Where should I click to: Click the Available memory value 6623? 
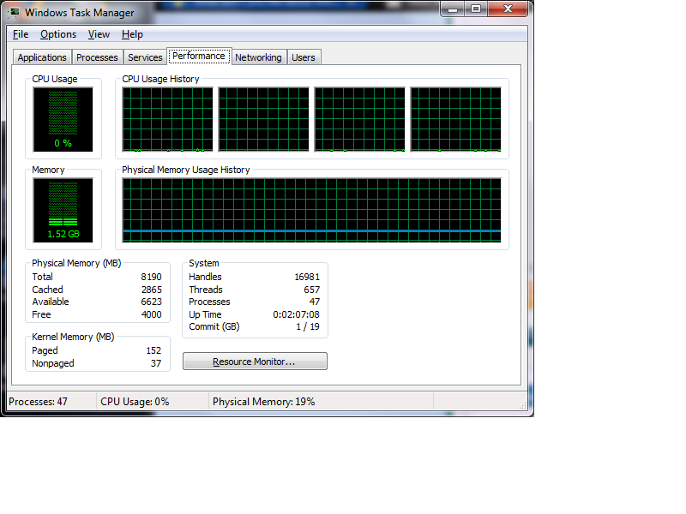[152, 302]
